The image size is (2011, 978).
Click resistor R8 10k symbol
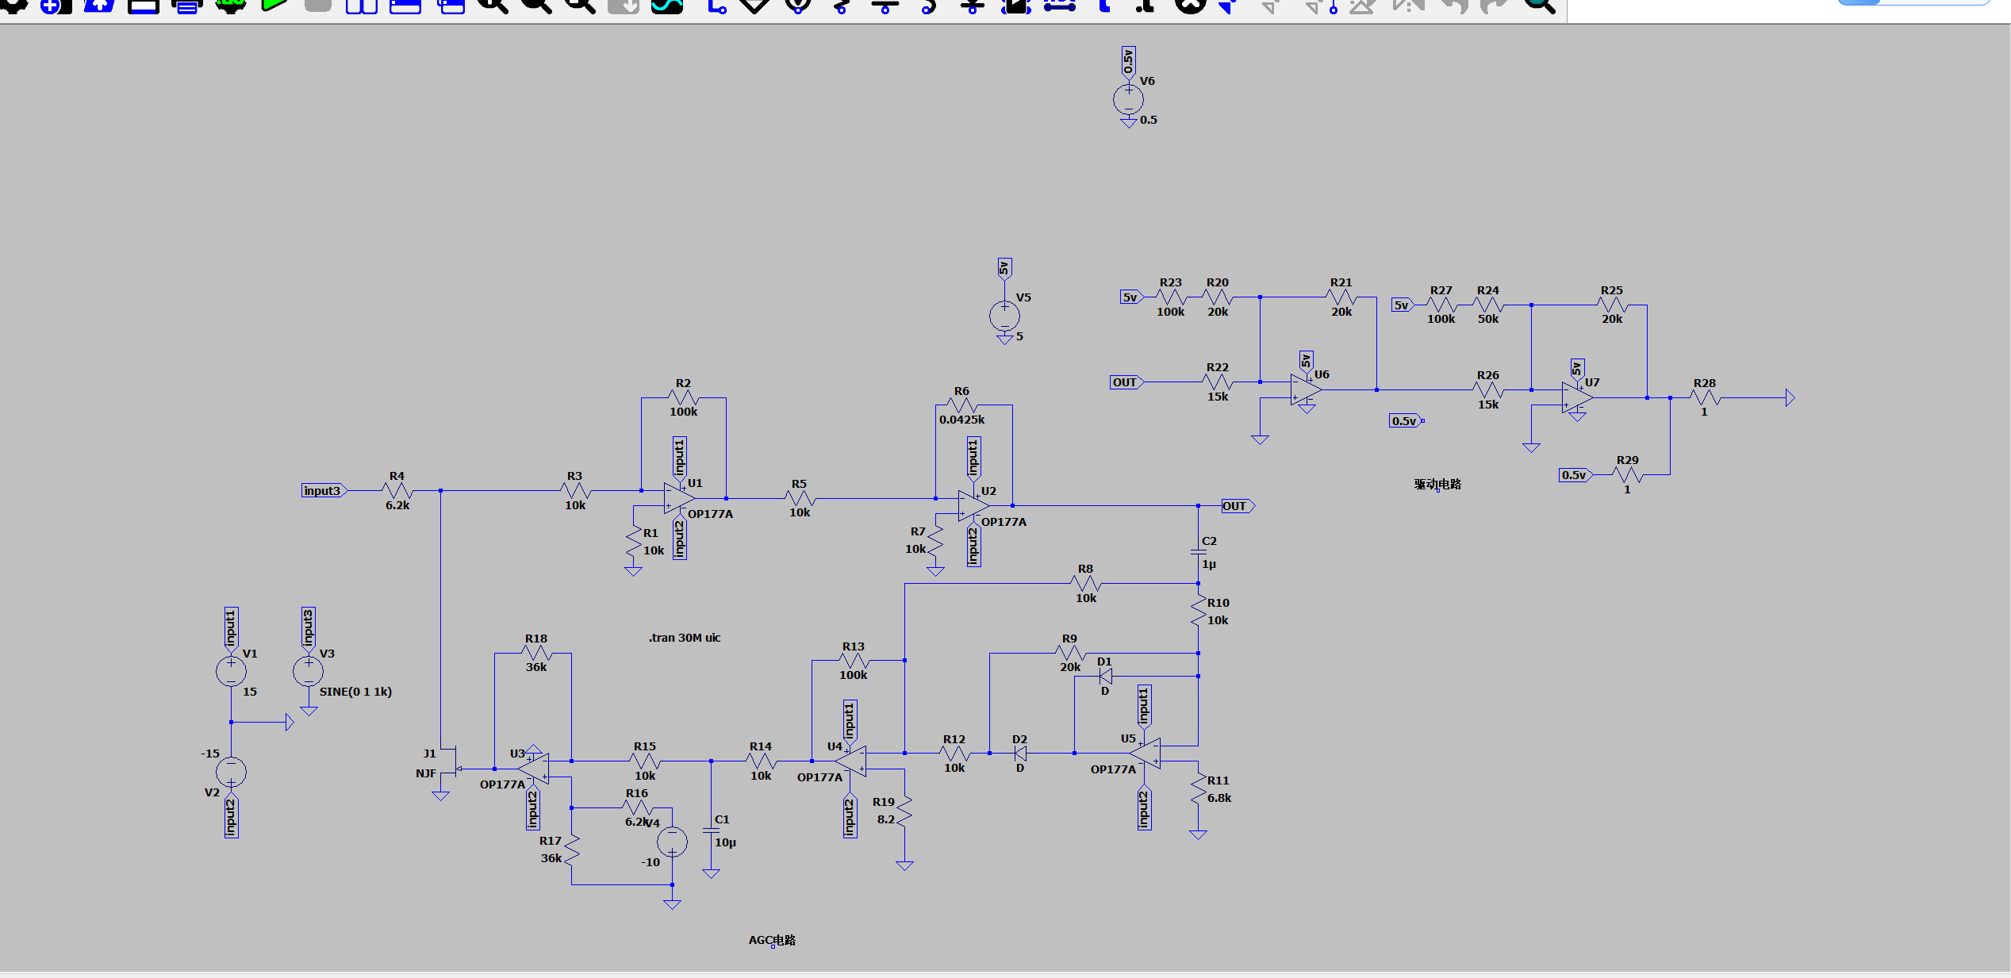click(1085, 584)
